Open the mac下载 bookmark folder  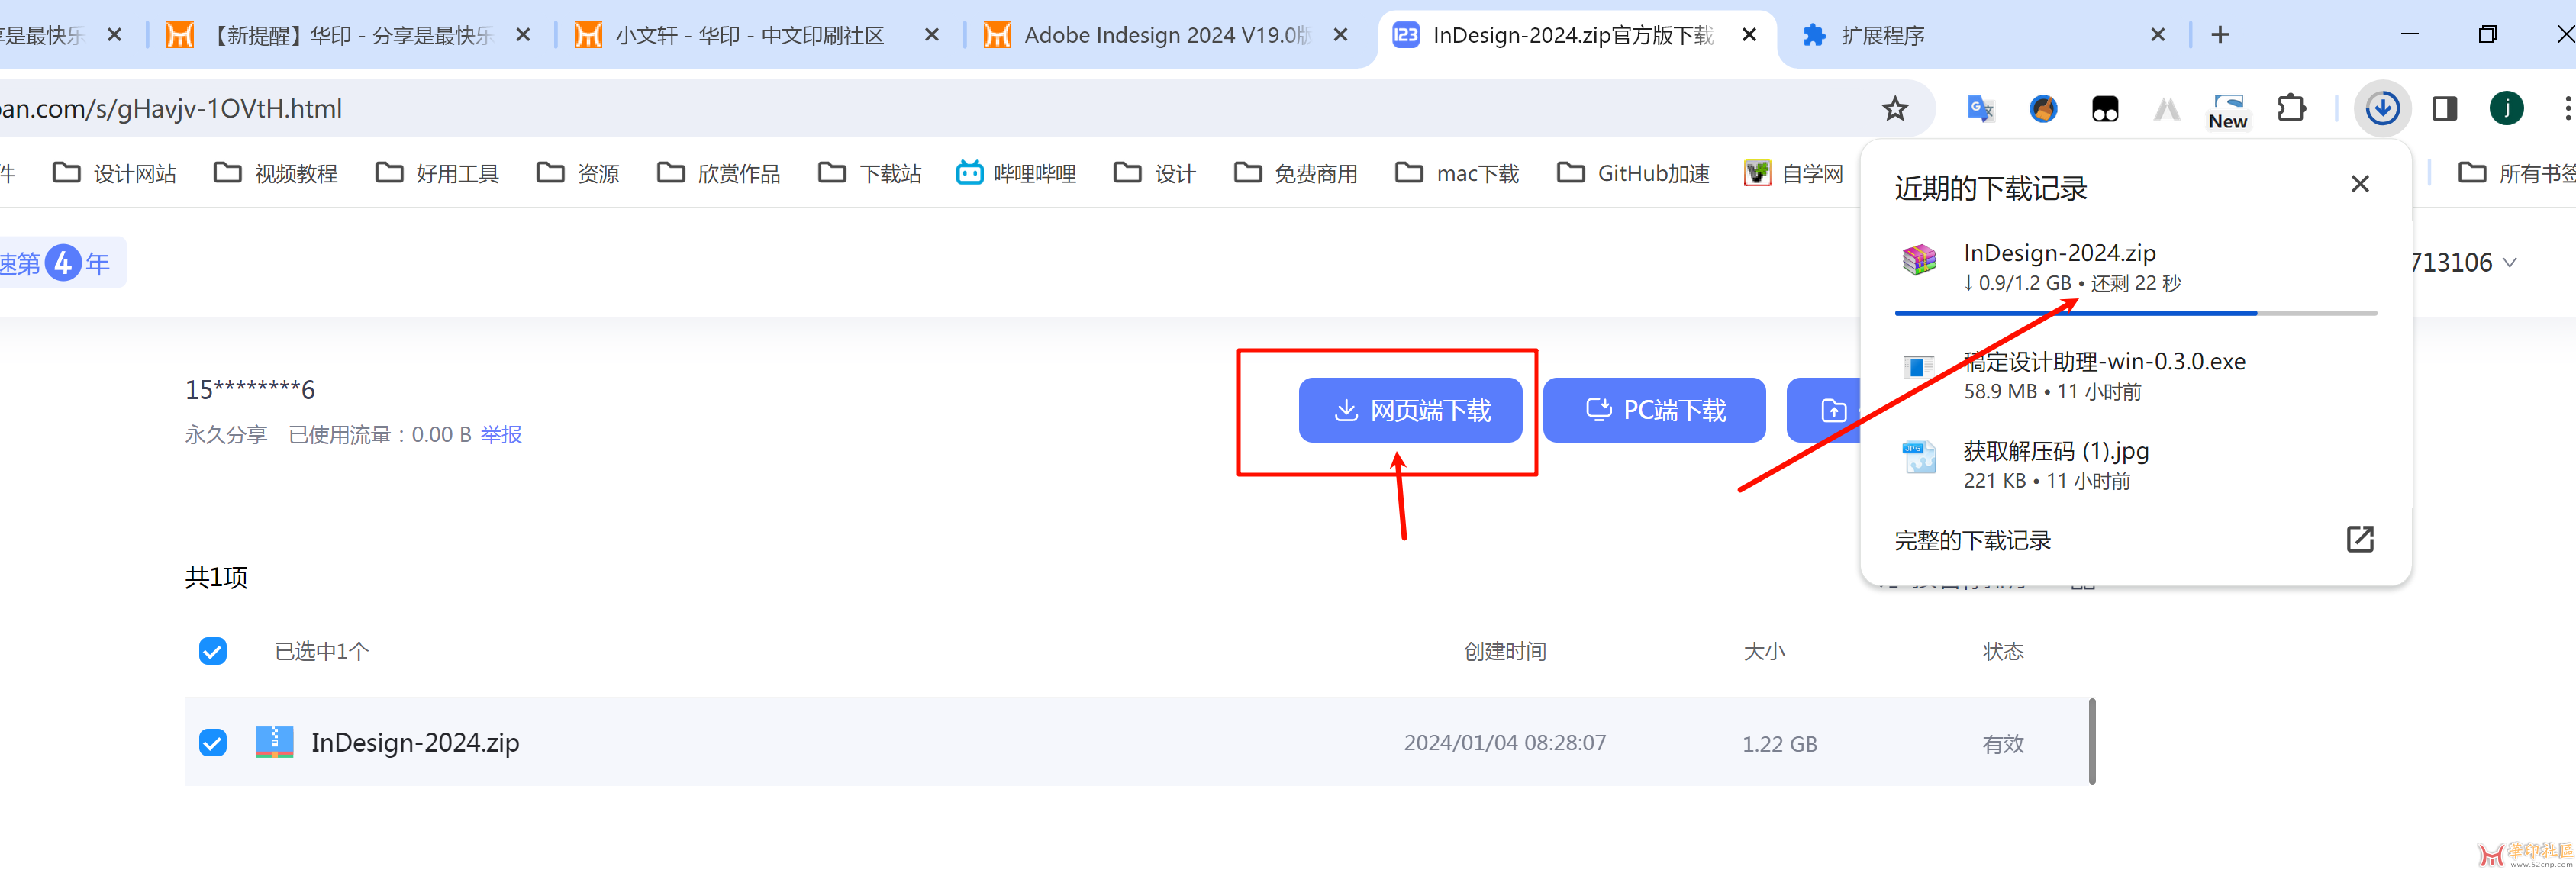click(x=1457, y=173)
